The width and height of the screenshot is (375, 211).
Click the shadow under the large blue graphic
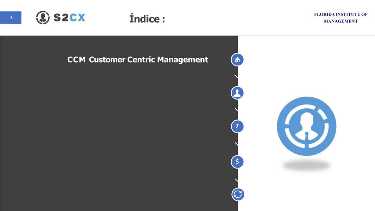point(306,165)
